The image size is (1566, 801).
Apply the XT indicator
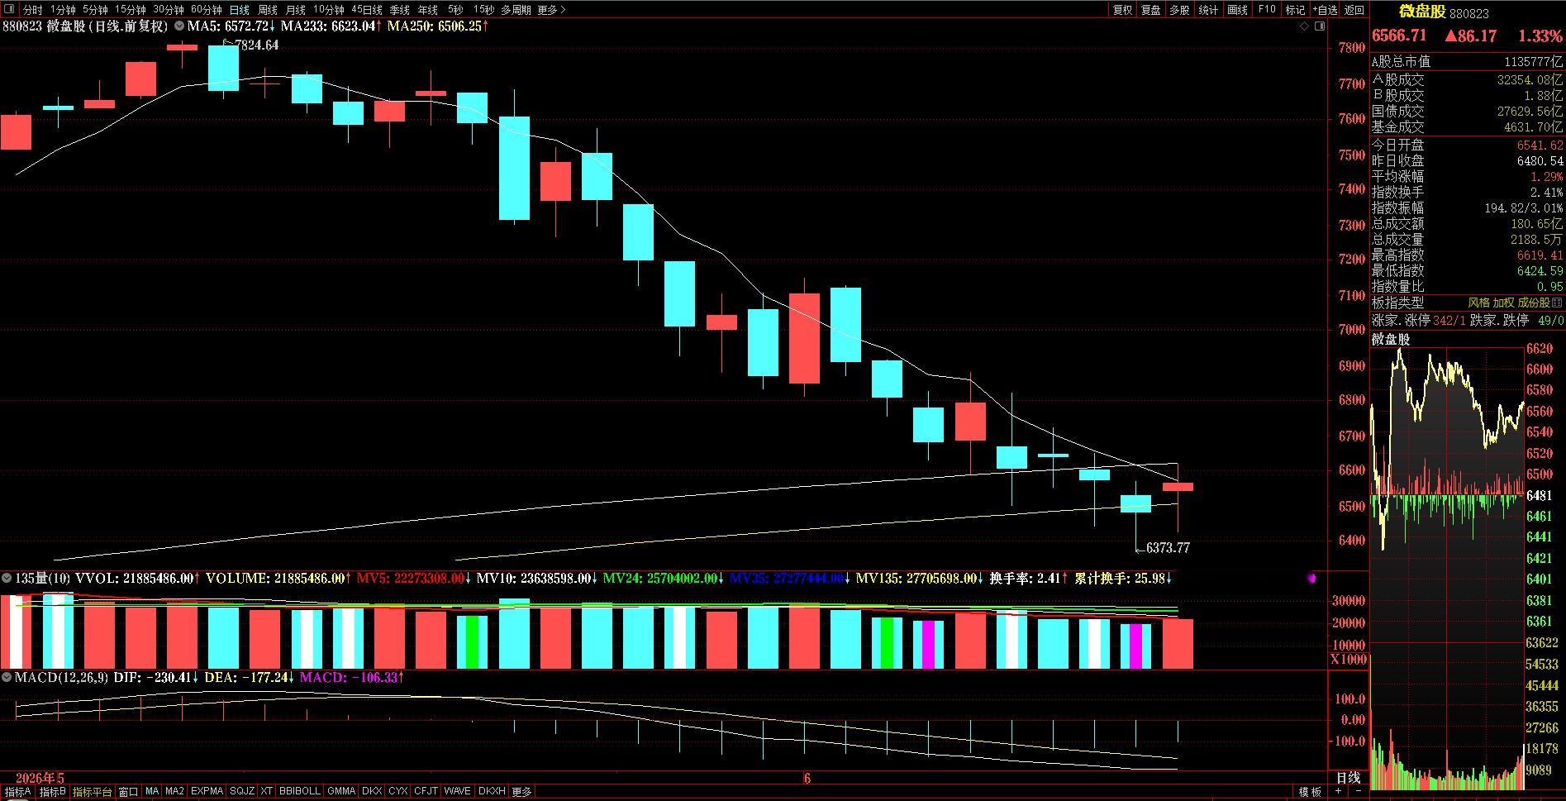266,792
